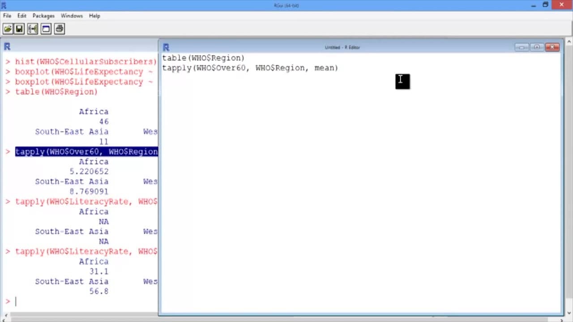This screenshot has width=573, height=322.
Task: Minimize the main RGui window
Action: [533, 5]
